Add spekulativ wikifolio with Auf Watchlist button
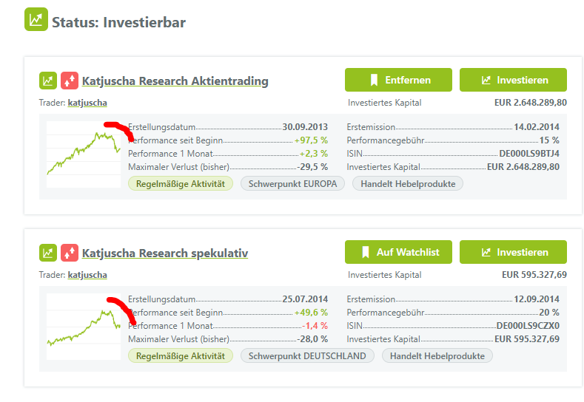The image size is (584, 402). 398,252
